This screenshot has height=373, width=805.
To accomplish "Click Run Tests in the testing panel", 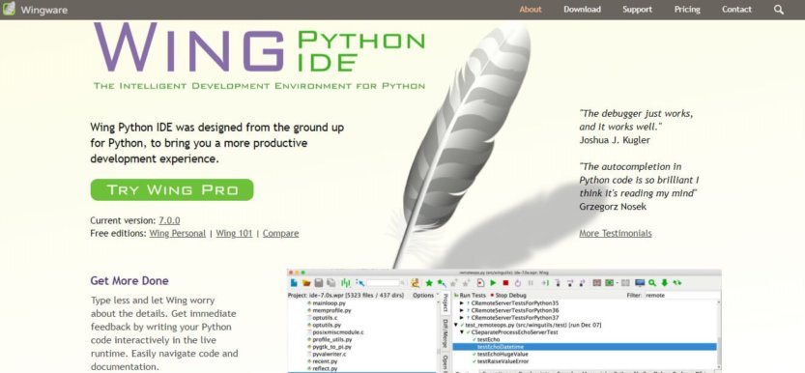I will coord(470,296).
